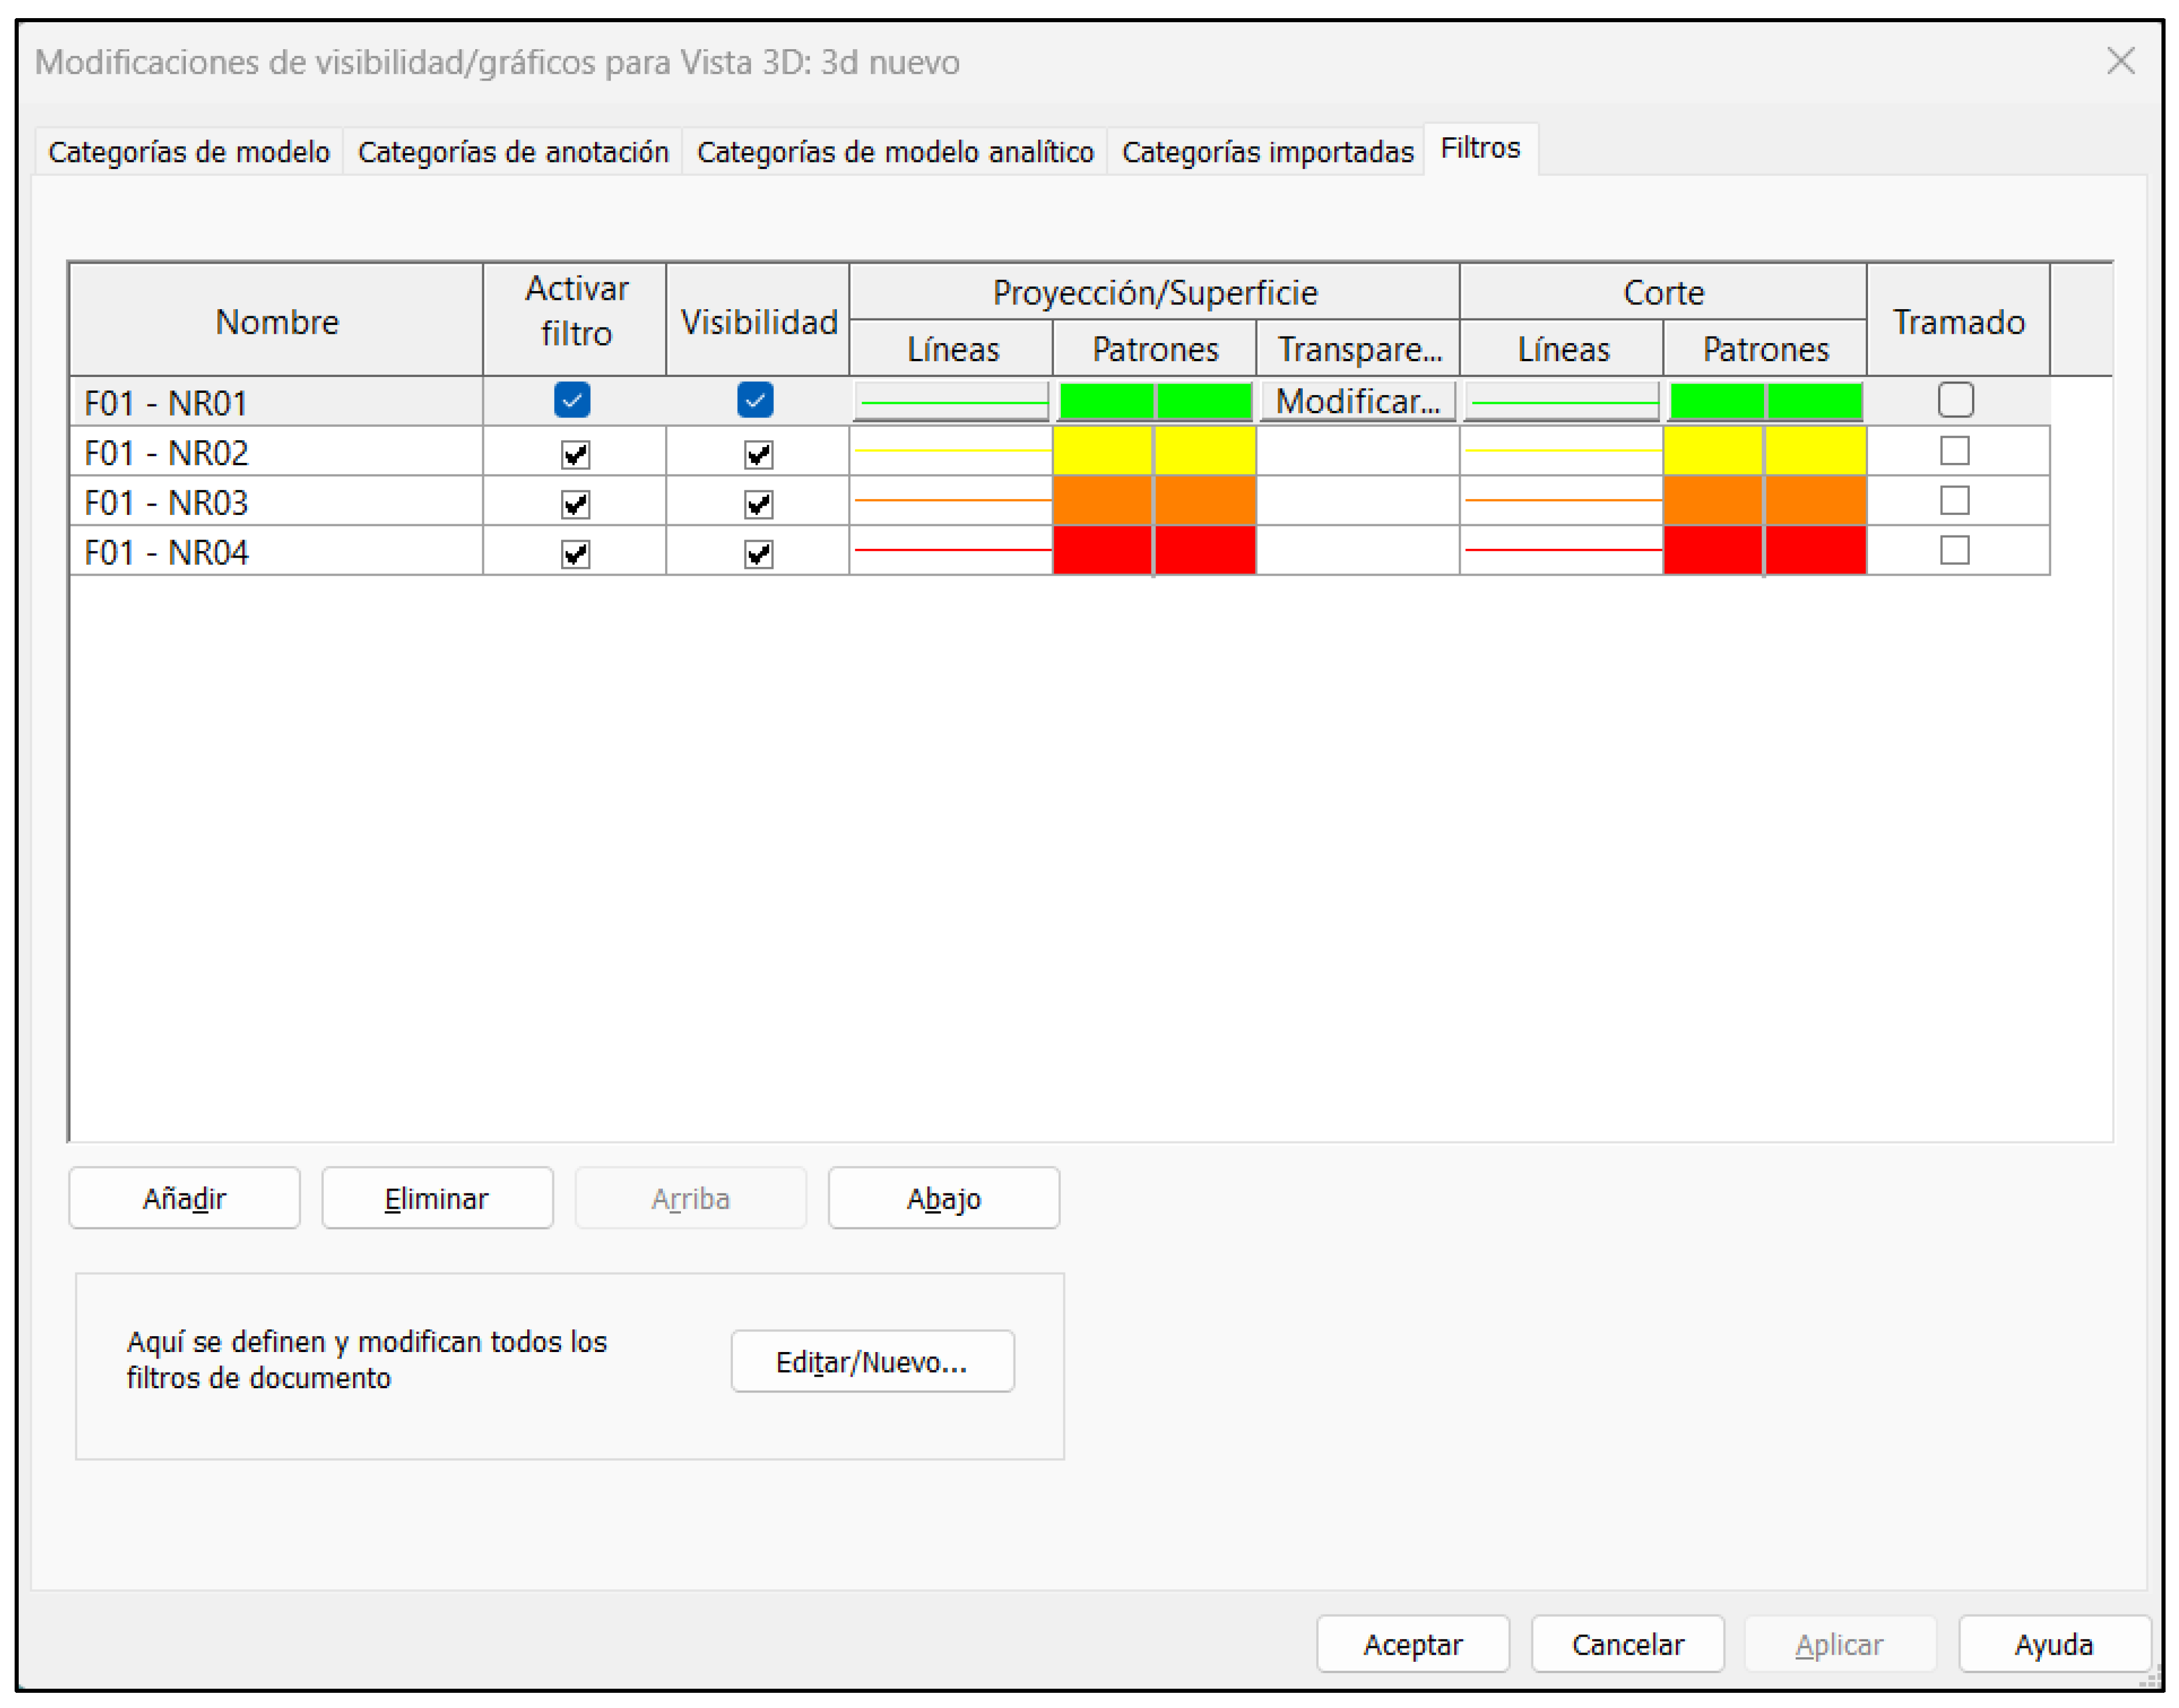Viewport: 2179px width, 1708px height.
Task: Click green projection pattern swatch of NR01
Action: 1154,401
